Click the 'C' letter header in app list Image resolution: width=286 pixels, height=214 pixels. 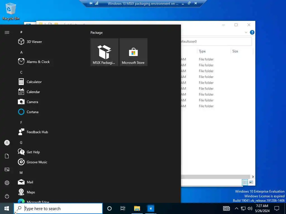21,72
